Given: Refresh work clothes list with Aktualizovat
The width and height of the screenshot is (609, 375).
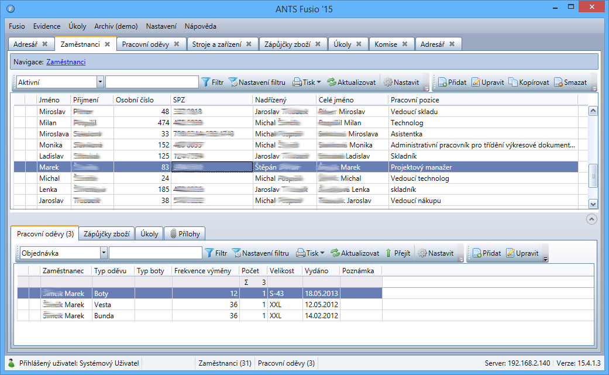Looking at the screenshot, I should point(355,253).
